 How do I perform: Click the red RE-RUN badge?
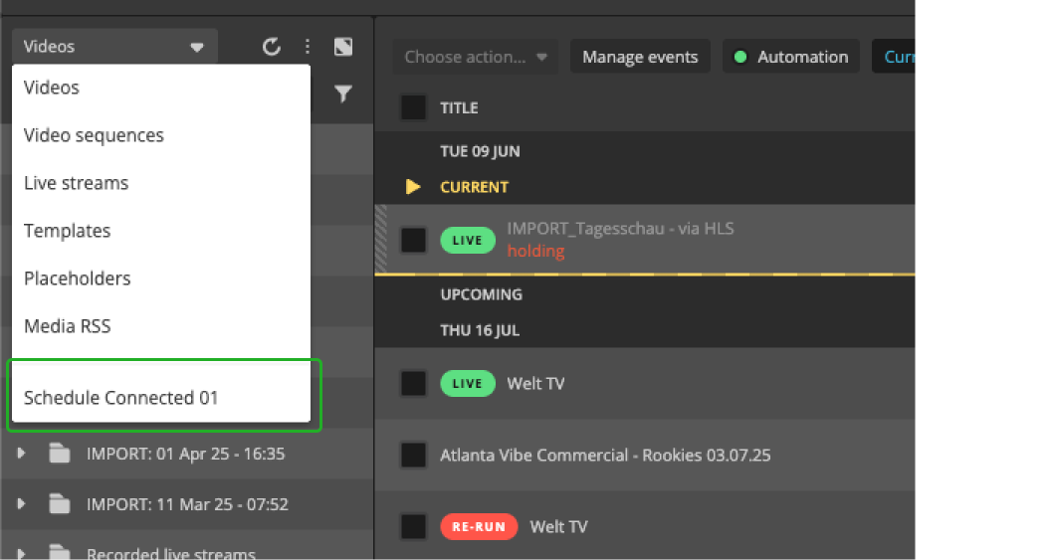click(x=479, y=526)
